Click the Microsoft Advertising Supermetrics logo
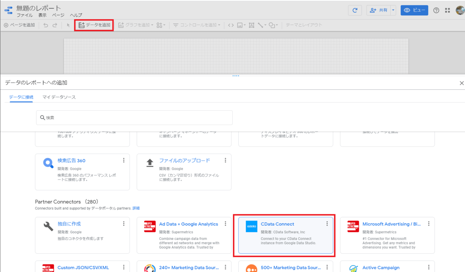The height and width of the screenshot is (272, 465). point(353,226)
